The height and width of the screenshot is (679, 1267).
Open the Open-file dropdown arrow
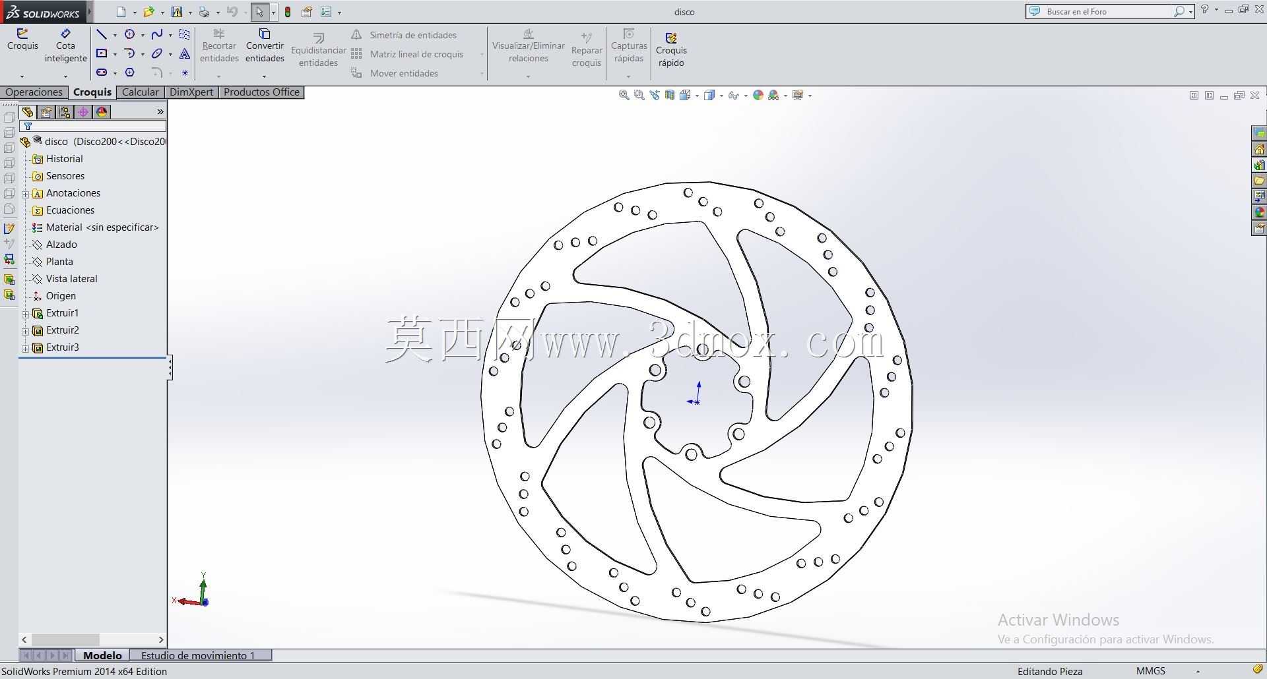162,13
